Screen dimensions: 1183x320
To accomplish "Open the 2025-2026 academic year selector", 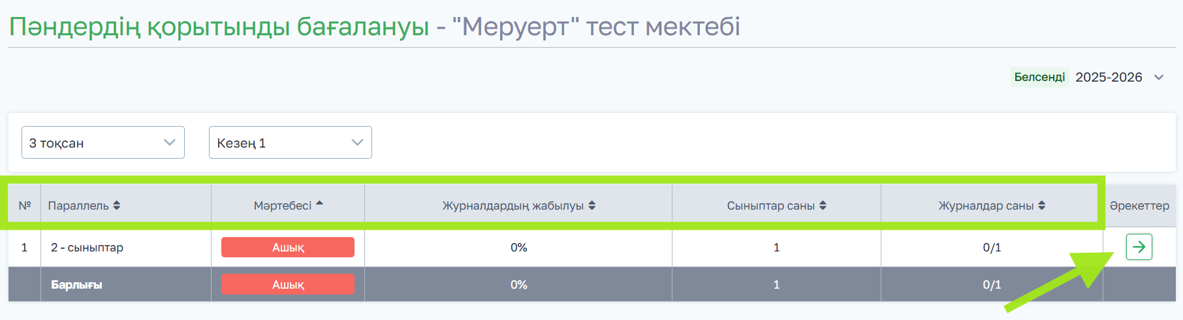I will pos(1119,77).
